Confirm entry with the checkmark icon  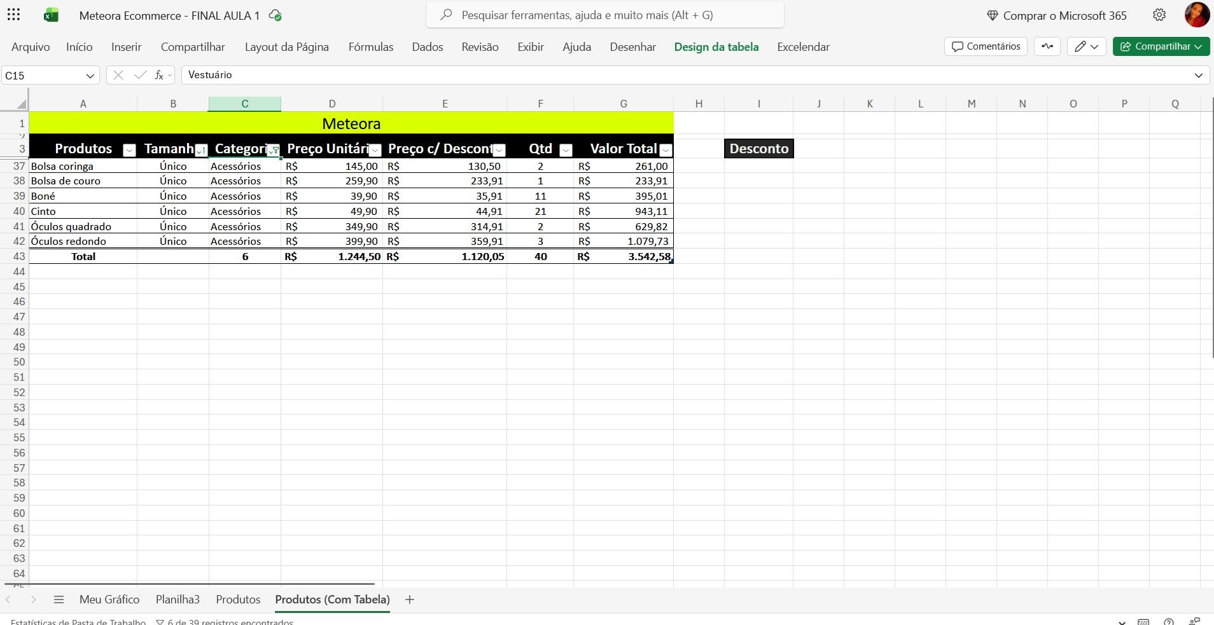click(x=140, y=75)
